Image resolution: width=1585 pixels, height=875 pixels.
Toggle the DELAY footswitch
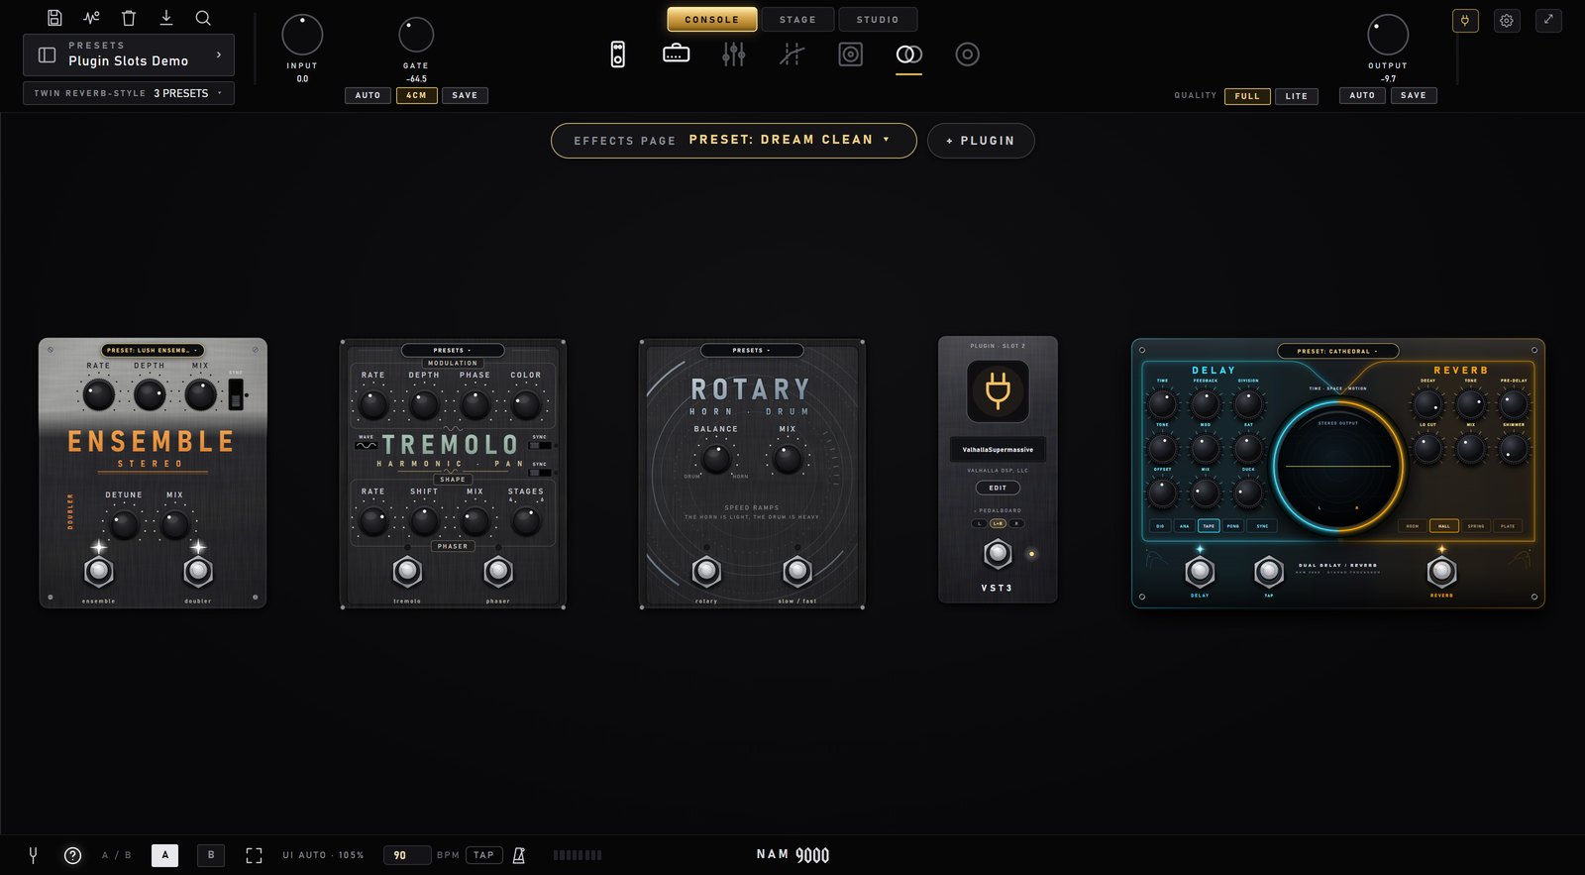point(1200,571)
